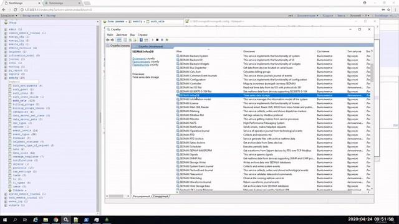Click the Start service play icon
Screen dimensions: 399x224
coord(152,40)
